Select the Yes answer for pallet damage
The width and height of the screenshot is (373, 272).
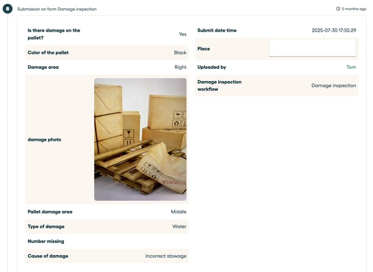[x=183, y=34]
